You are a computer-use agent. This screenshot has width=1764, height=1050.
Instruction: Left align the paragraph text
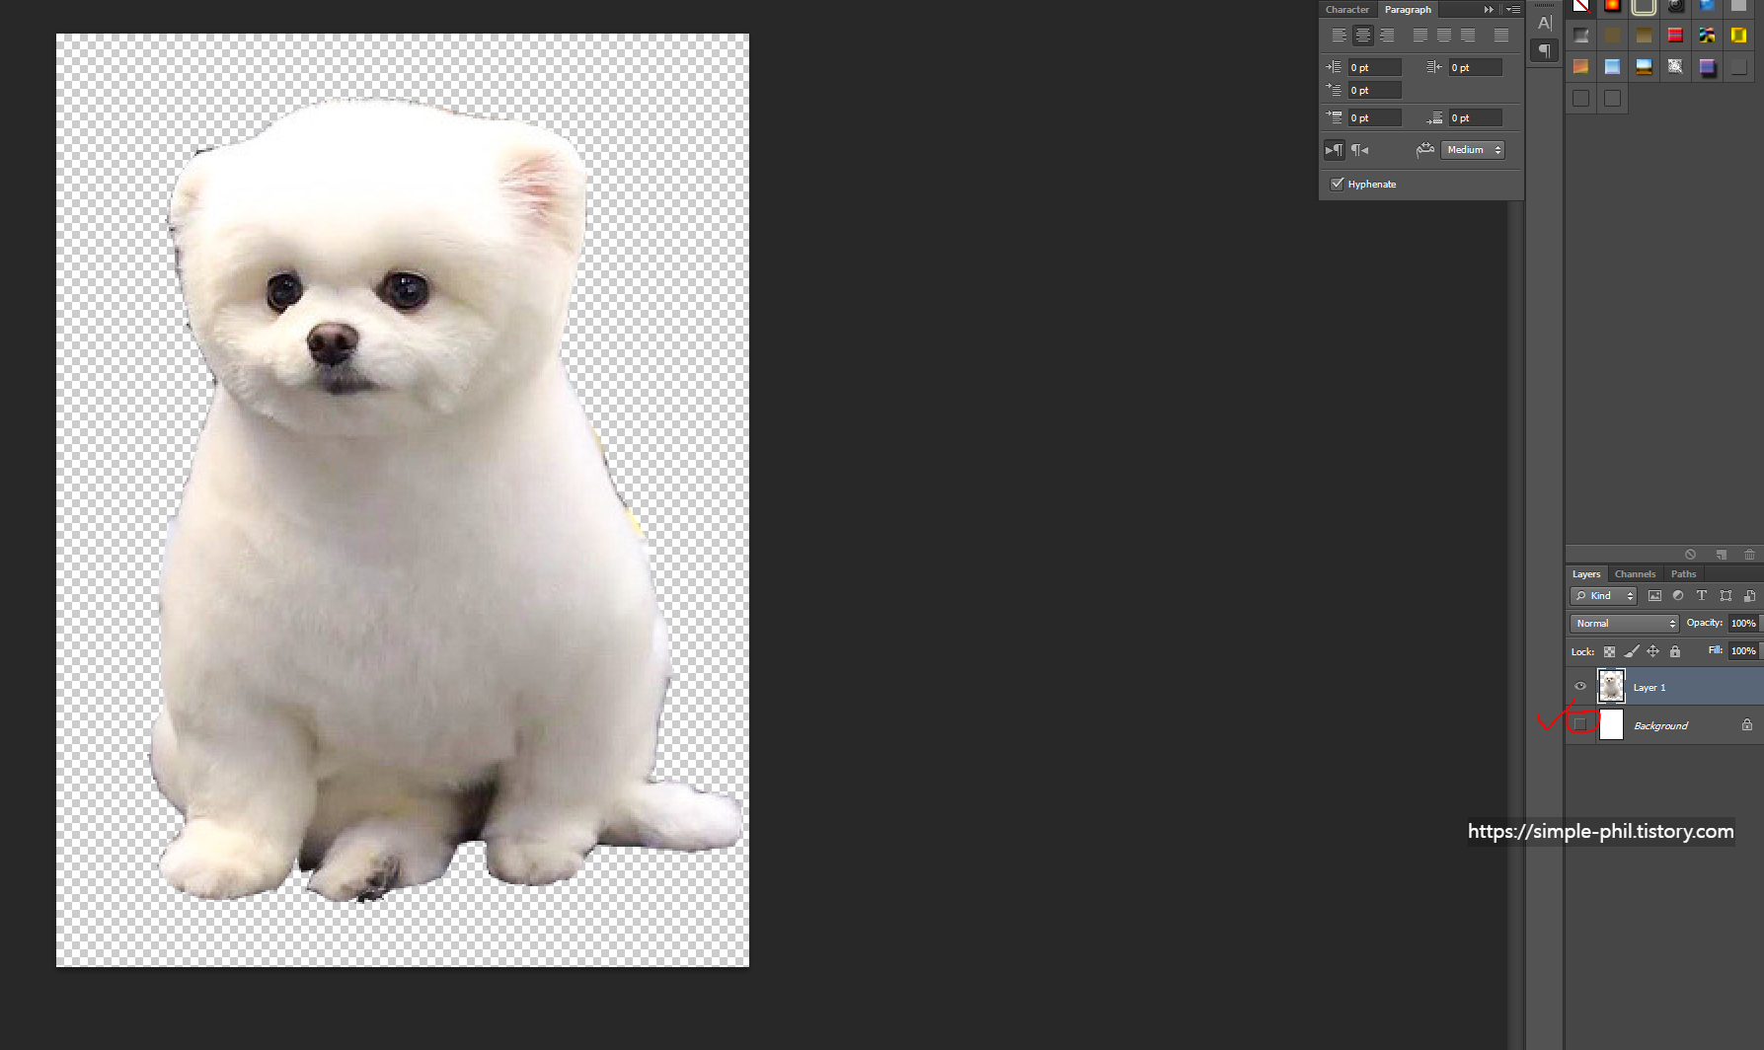(x=1339, y=36)
